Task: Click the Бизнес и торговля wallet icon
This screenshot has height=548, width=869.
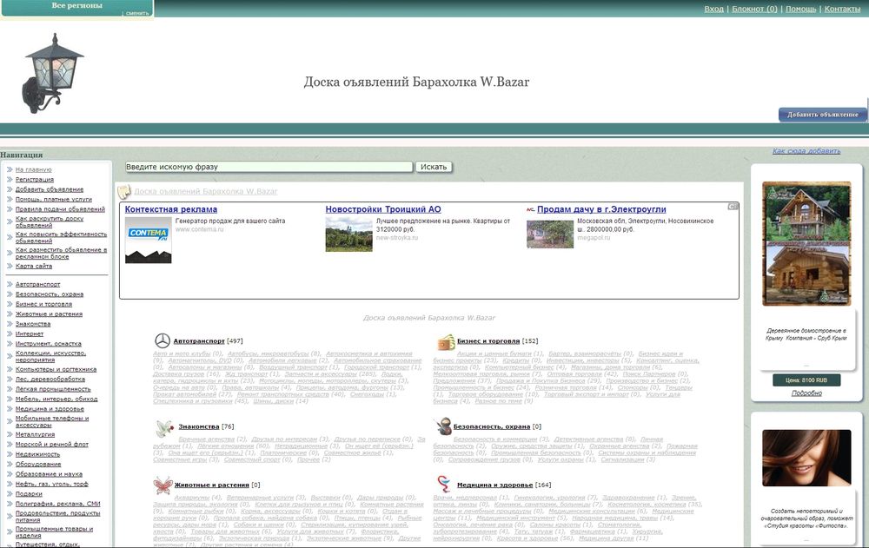Action: [x=446, y=342]
